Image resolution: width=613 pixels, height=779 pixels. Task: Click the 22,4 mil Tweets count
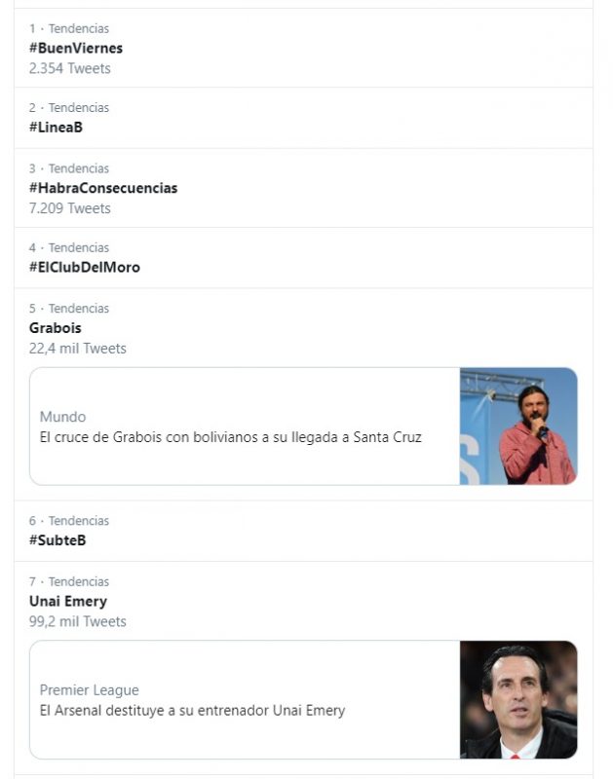click(78, 349)
